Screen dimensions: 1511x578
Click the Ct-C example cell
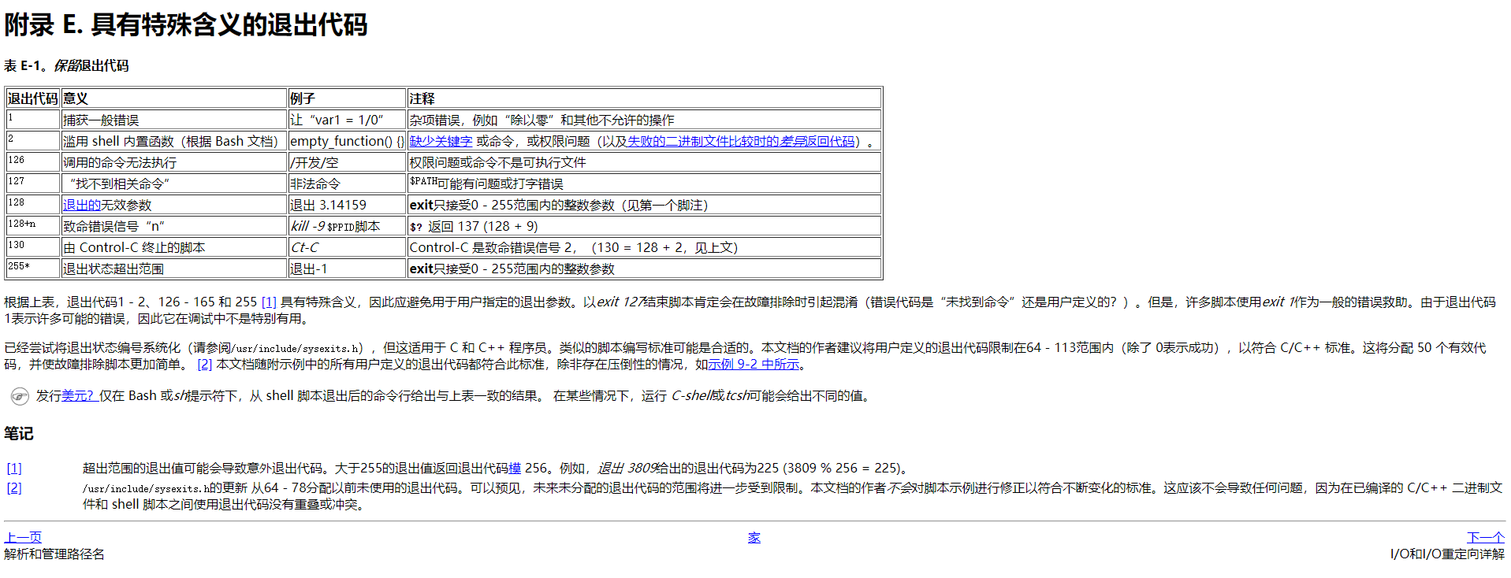347,247
